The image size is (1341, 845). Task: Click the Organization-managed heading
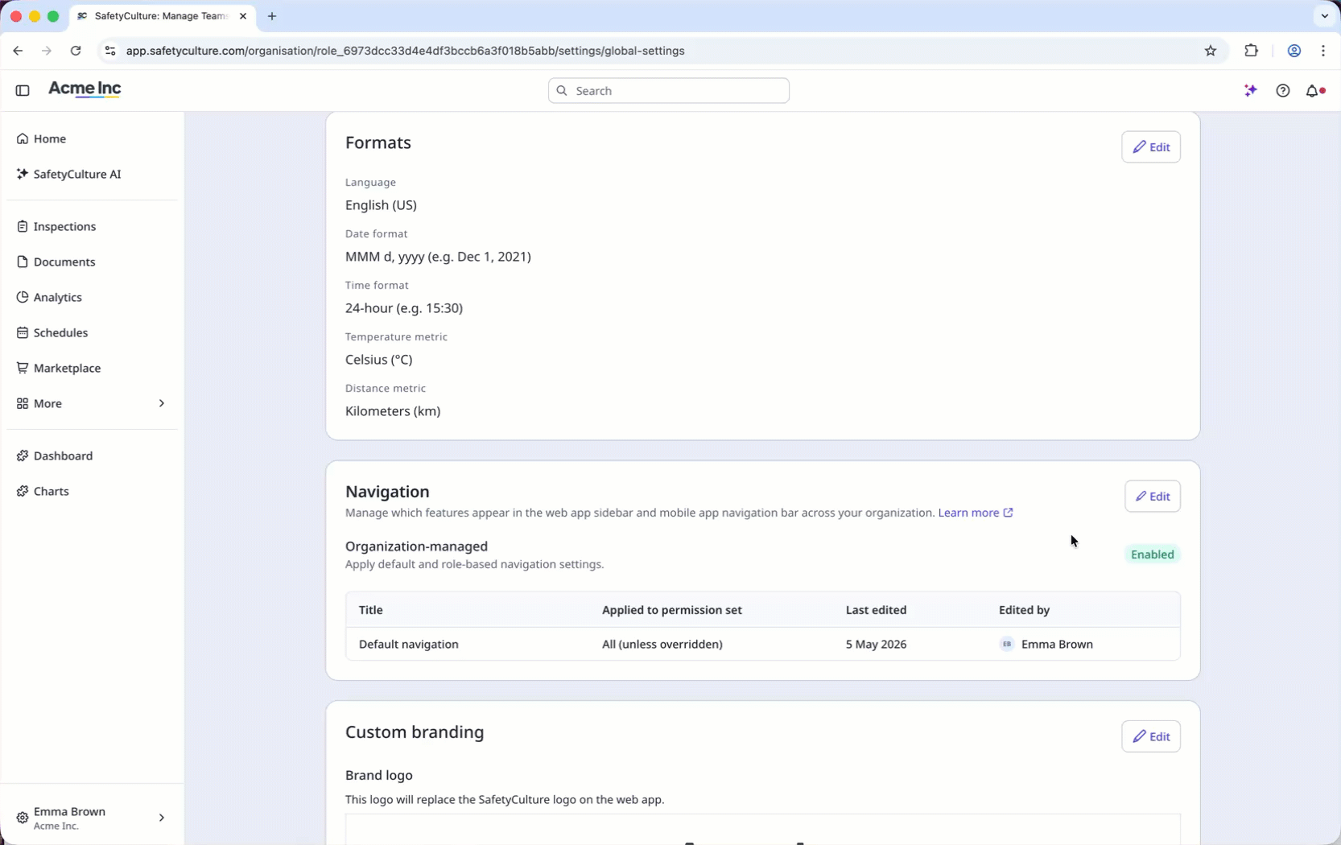click(x=416, y=546)
